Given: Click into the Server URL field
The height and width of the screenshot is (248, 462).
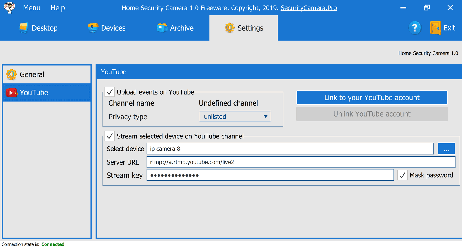Looking at the screenshot, I should [301, 162].
